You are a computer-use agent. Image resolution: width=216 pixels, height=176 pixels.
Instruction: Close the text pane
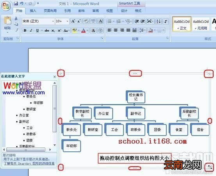point(55,77)
